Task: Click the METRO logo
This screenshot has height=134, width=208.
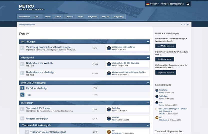Action: pos(31,7)
